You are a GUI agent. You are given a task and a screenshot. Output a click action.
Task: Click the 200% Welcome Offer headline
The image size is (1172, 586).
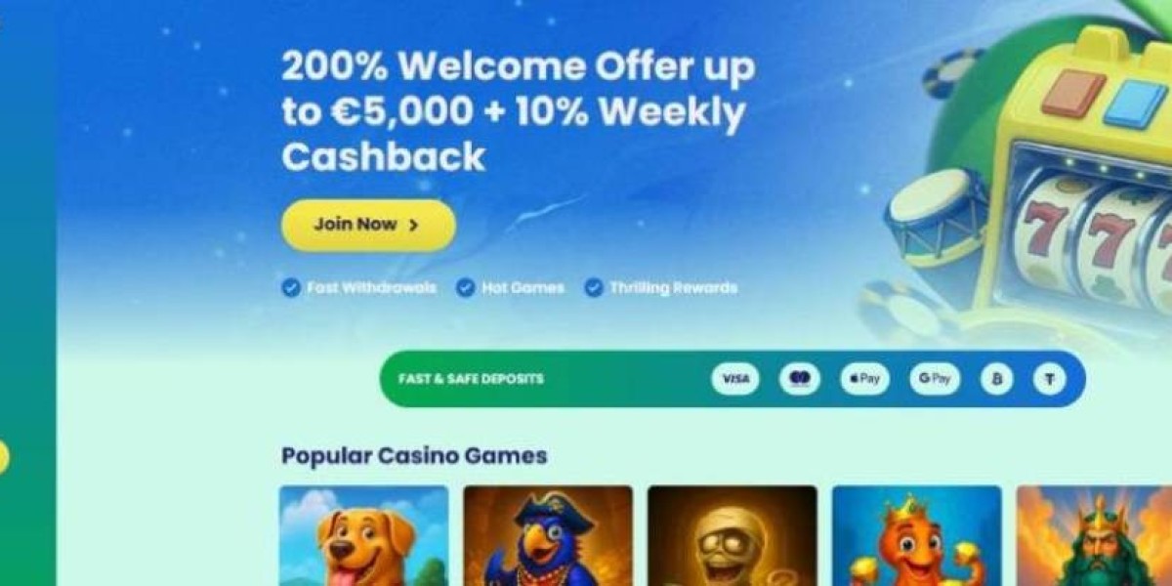click(518, 111)
